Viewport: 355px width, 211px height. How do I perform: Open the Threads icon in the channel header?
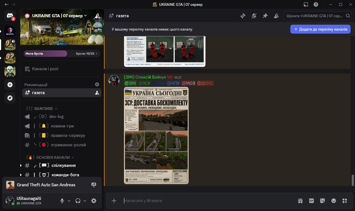coord(243,16)
